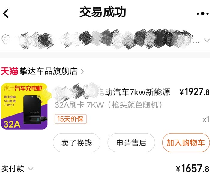Open the charging pile product thumbnail
210x180 pixels.
pyautogui.click(x=24, y=106)
